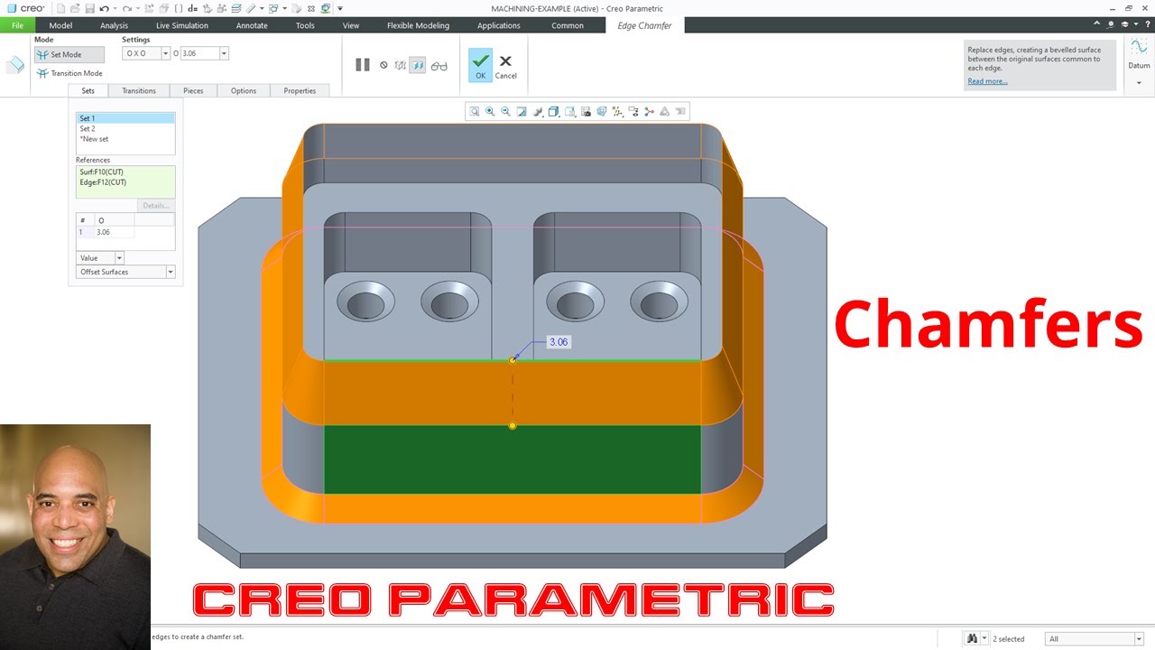Cancel the Edge Chamfer feature
1155x650 pixels.
505,66
